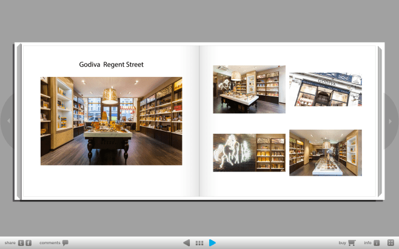Screen dimensions: 399x249
Task: Open the book info icon
Action: pyautogui.click(x=377, y=243)
